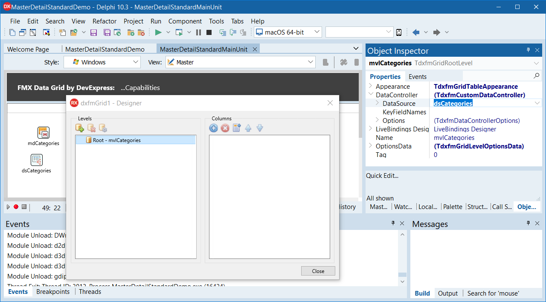Expand the Options property
The height and width of the screenshot is (302, 546).
378,120
